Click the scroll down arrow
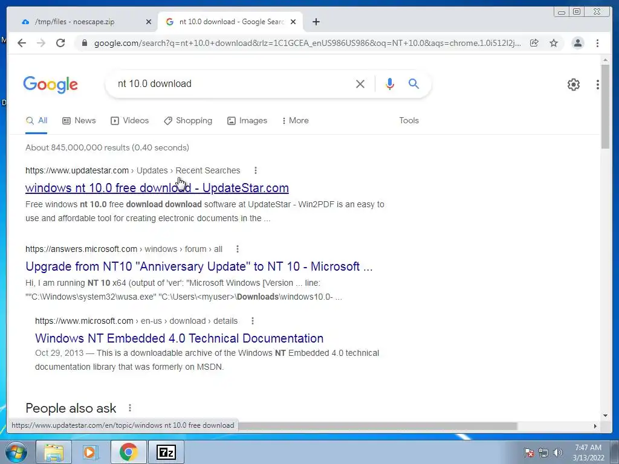Image resolution: width=619 pixels, height=464 pixels. (x=605, y=416)
